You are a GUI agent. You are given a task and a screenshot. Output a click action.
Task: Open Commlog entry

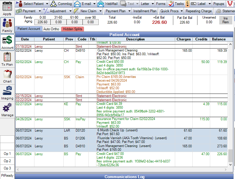pyautogui.click(x=61, y=3)
